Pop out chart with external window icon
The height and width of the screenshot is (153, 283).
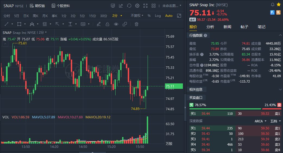click(179, 16)
